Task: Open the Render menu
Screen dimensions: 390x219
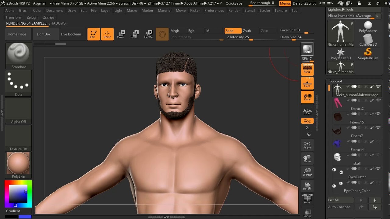Action: click(234, 10)
